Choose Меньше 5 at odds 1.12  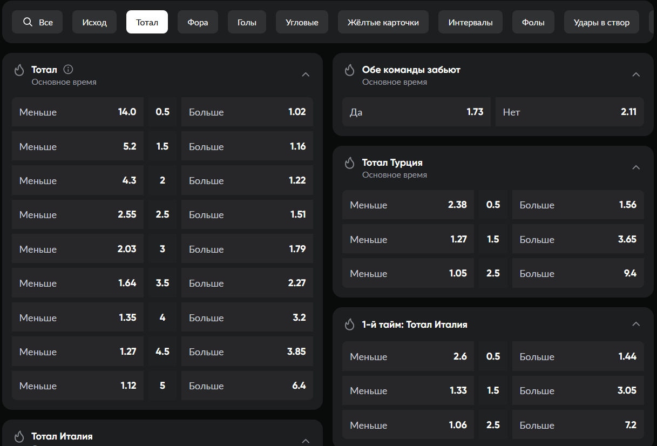point(78,386)
